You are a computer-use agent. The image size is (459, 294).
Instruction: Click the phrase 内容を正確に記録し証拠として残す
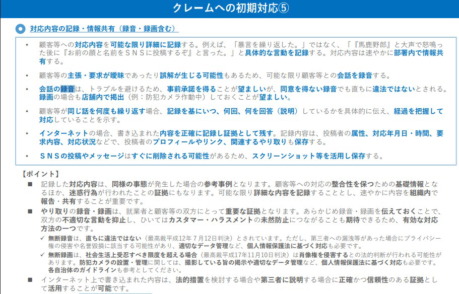[x=216, y=133]
